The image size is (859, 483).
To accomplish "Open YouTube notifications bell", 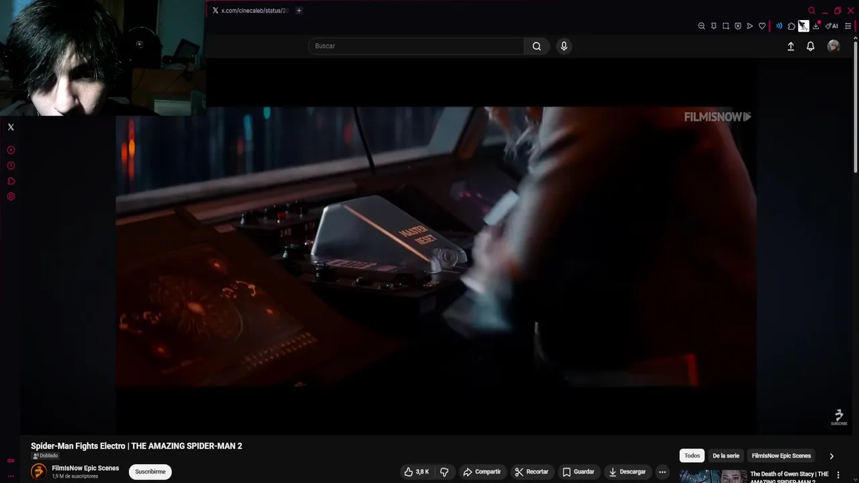I will pos(811,46).
